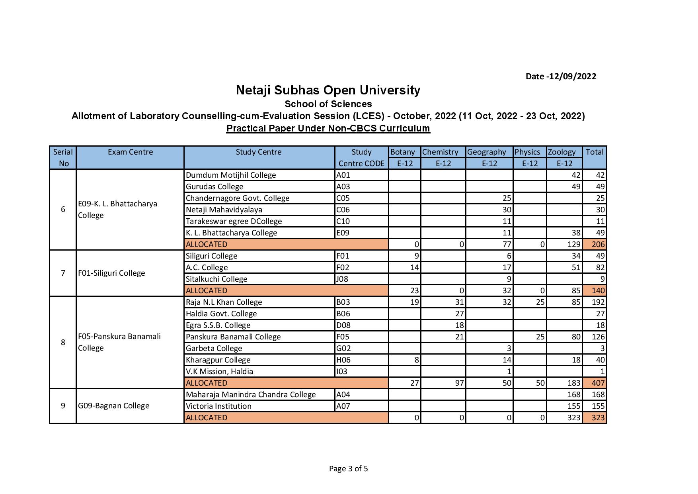Click the Exam Centre column header
Screen dimensions: 698x494
click(x=130, y=152)
